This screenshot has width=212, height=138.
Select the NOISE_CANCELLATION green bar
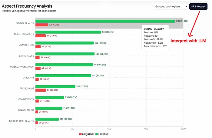(x=64, y=65)
